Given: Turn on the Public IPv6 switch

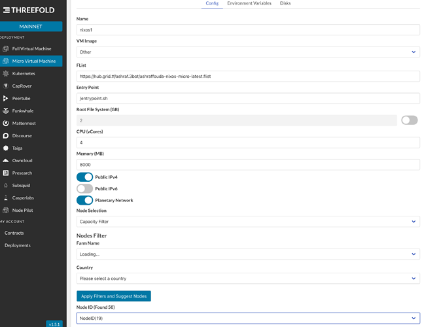Looking at the screenshot, I should pos(84,188).
